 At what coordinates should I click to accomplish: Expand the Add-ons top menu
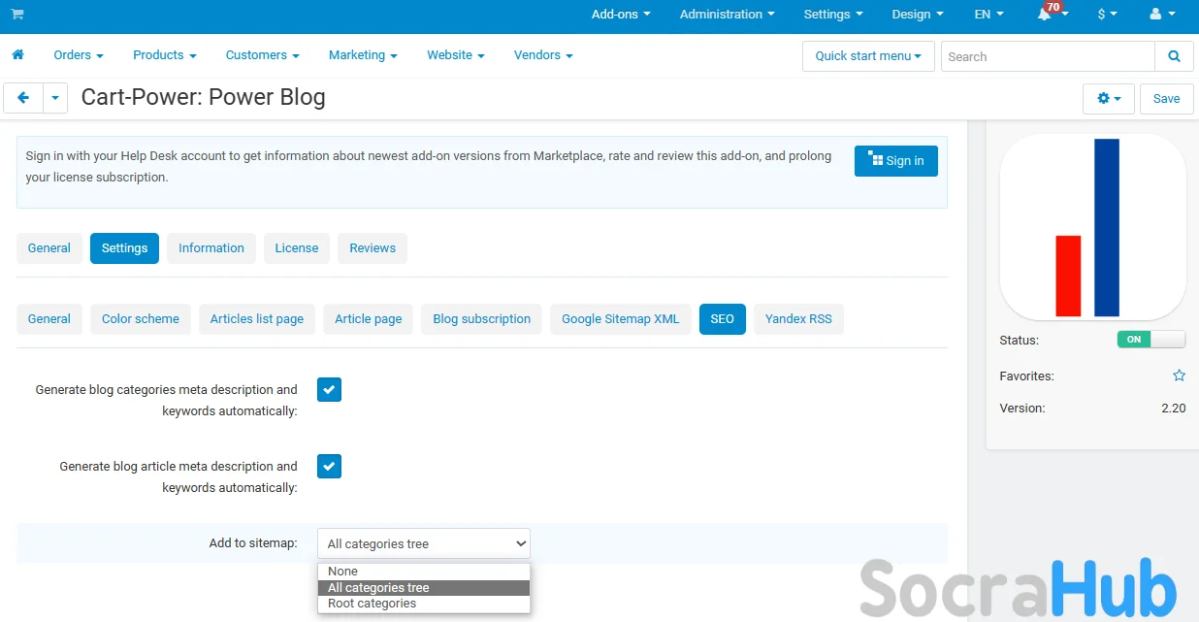tap(620, 15)
